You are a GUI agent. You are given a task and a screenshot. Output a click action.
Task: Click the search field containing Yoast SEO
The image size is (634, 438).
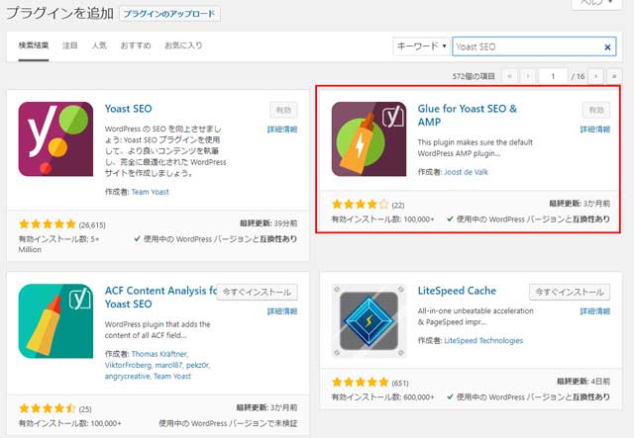tap(534, 46)
